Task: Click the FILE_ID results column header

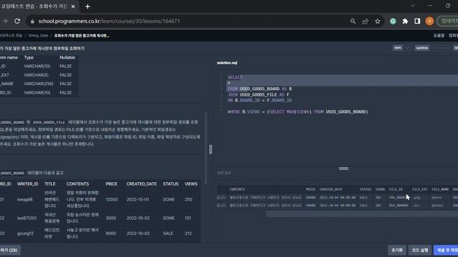Action: (x=396, y=189)
